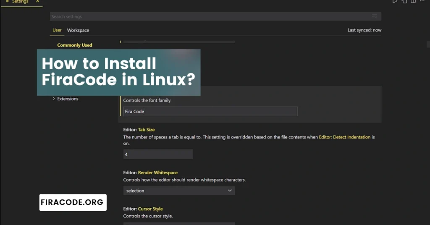430x225 pixels.
Task: Click the Editor: Tab Size setting title
Action: (139, 130)
